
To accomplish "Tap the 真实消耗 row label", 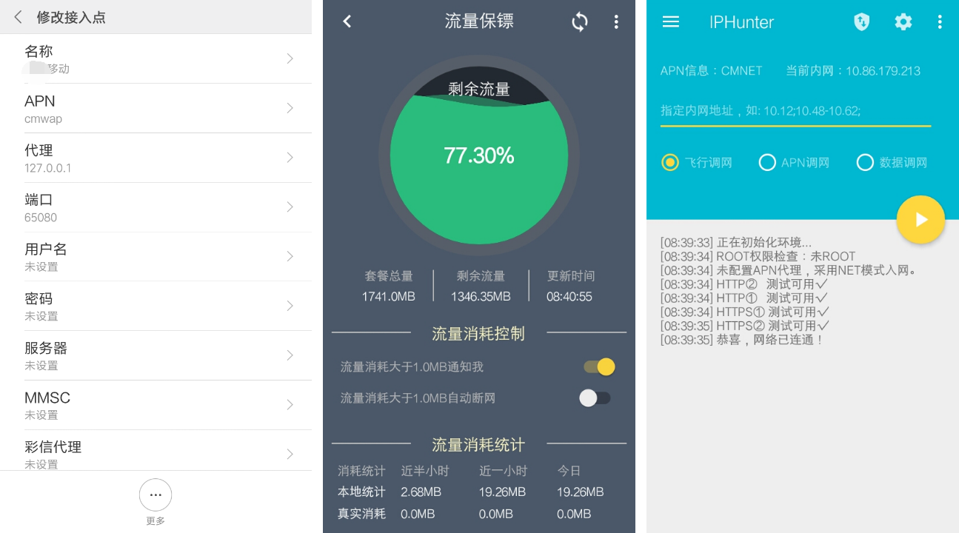I will pyautogui.click(x=361, y=514).
